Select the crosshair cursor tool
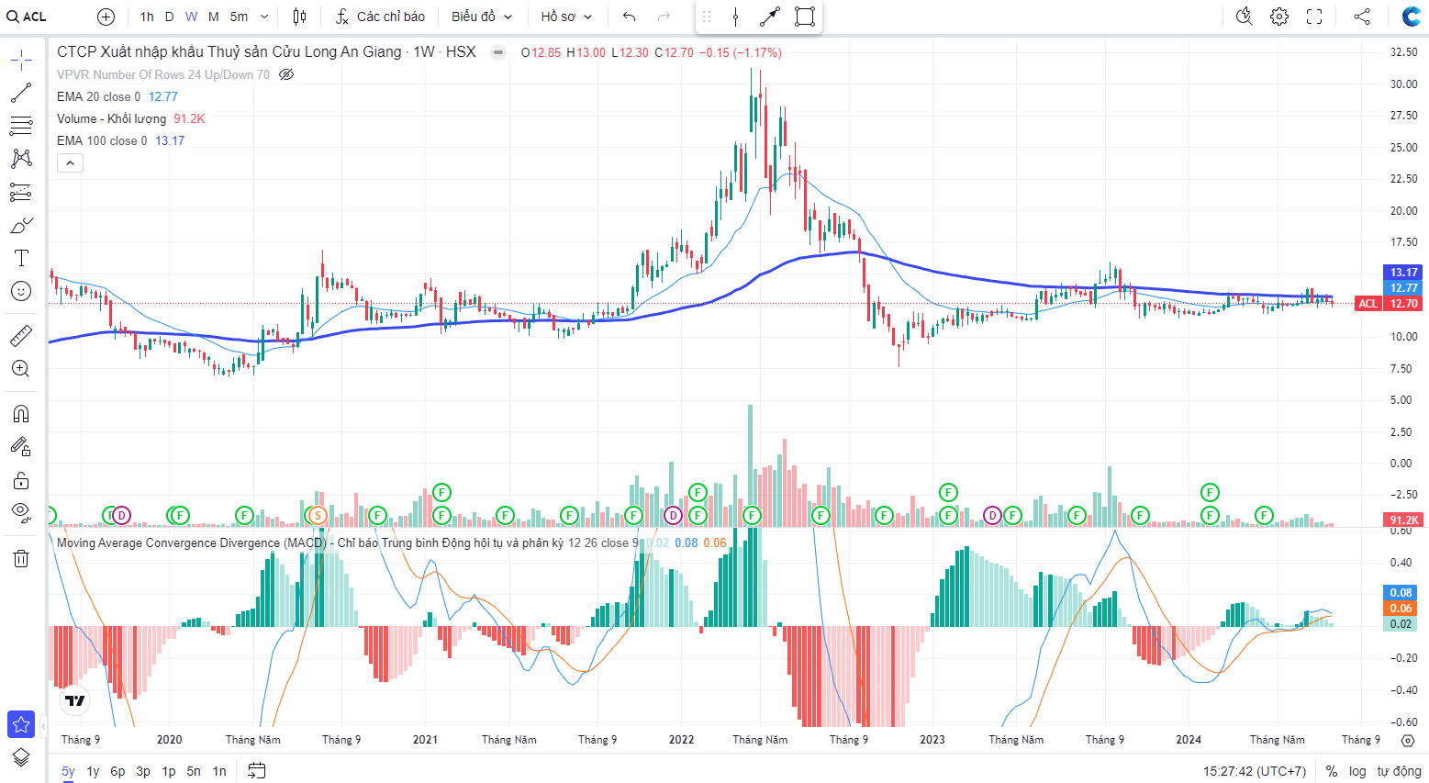Viewport: 1429px width, 783px height. pyautogui.click(x=21, y=62)
